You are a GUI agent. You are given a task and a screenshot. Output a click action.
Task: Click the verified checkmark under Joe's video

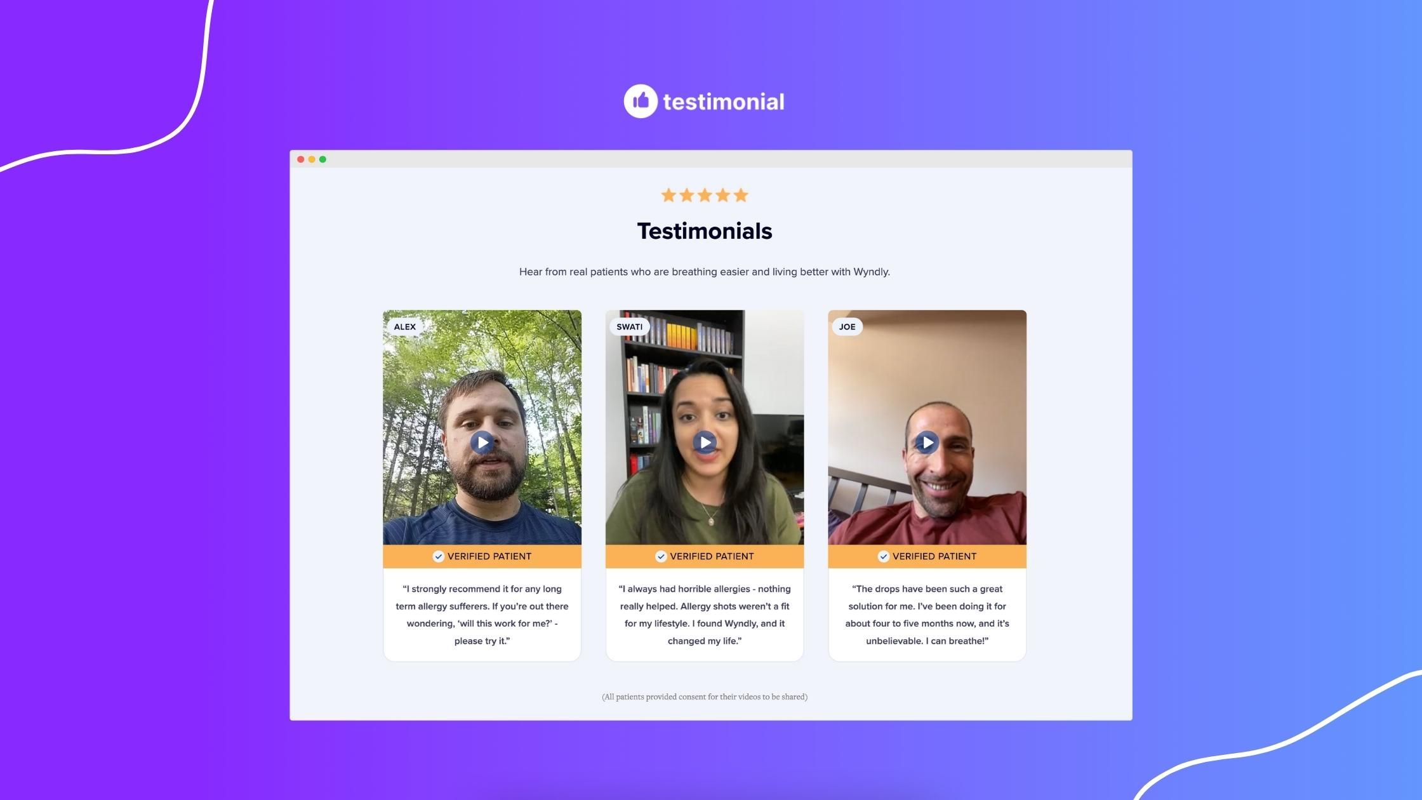[x=883, y=557]
